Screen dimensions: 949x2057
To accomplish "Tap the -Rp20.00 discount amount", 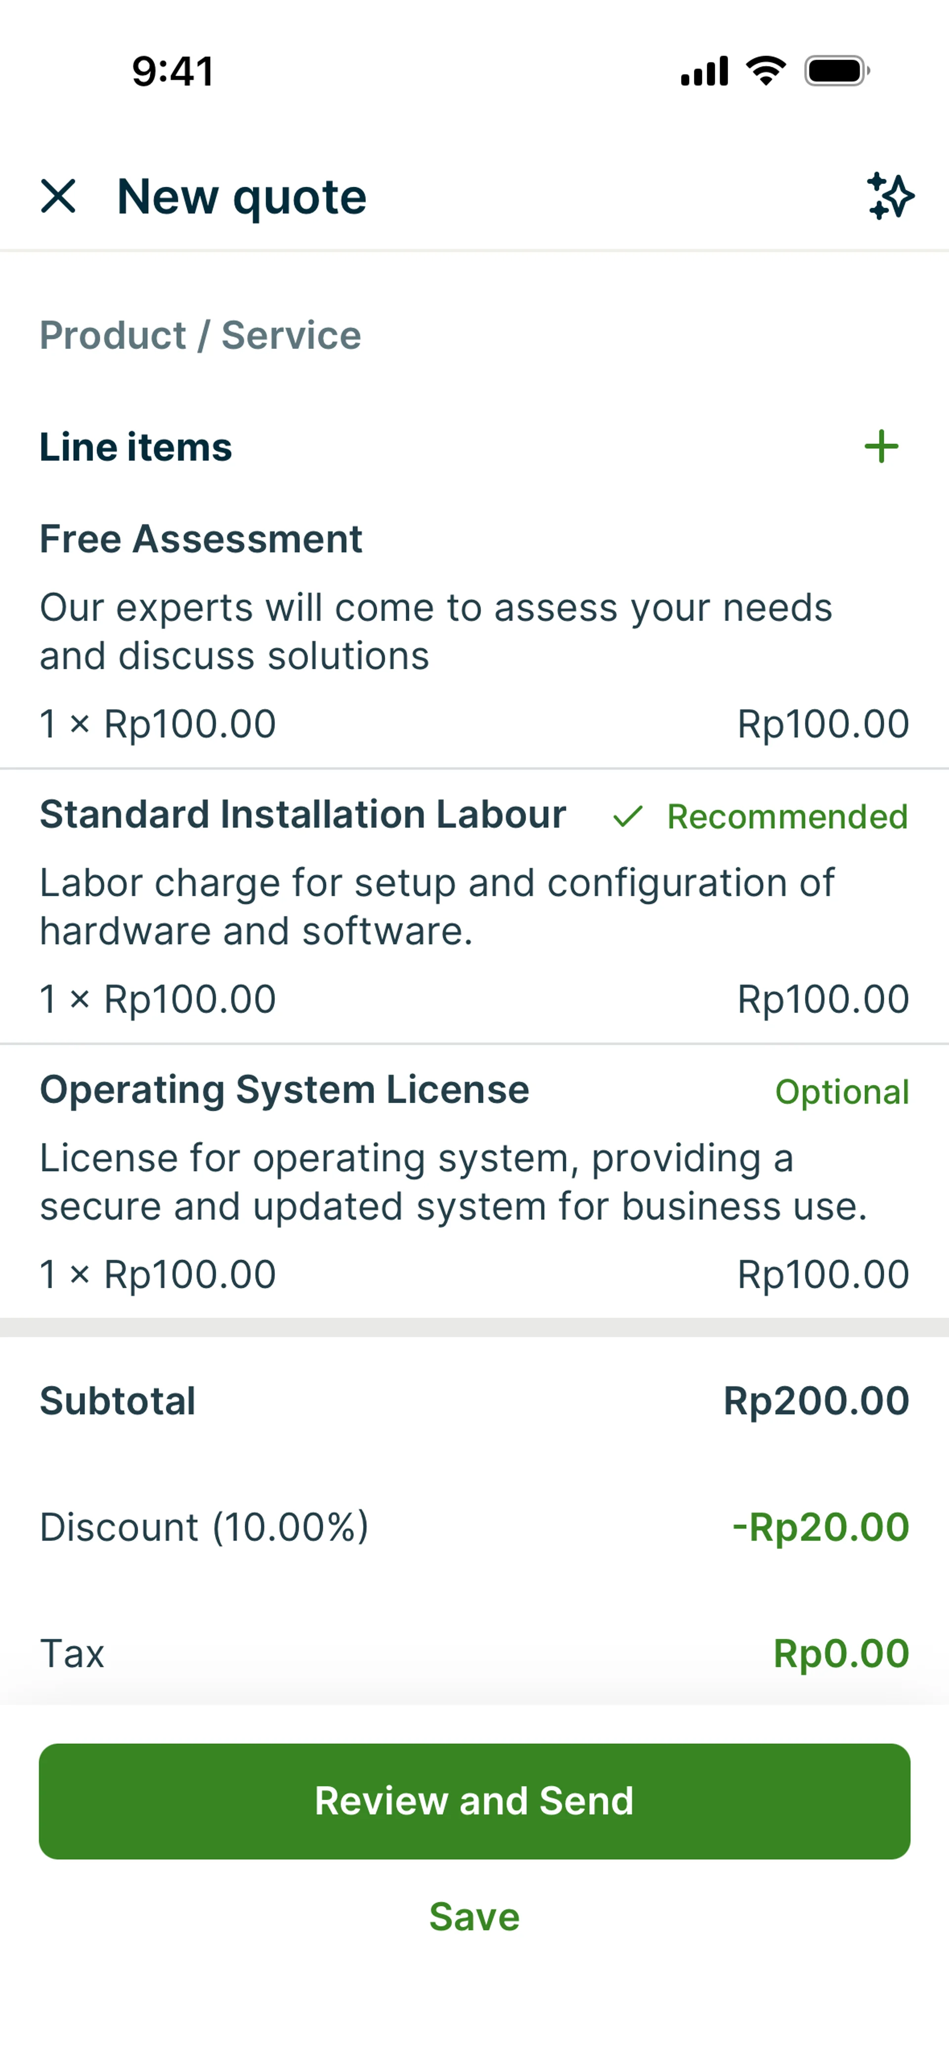I will [820, 1527].
